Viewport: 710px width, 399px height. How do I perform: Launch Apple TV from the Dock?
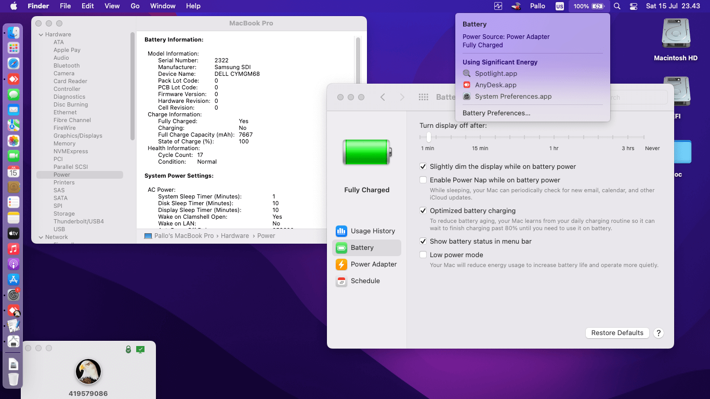click(x=14, y=233)
